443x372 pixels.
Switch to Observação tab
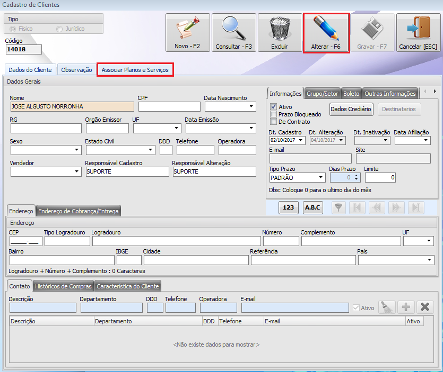coord(76,70)
